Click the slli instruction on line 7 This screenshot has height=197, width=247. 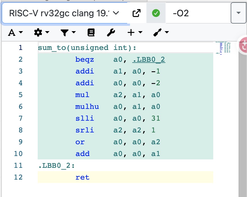coord(85,118)
